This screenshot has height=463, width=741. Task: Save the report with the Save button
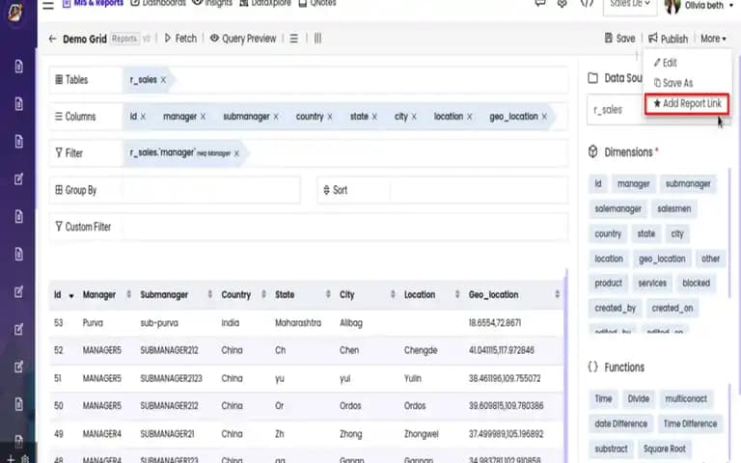(x=620, y=39)
